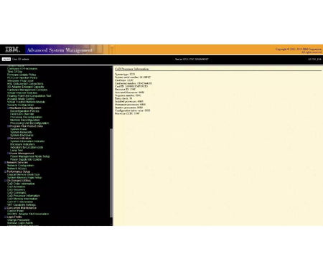Image resolution: width=323 pixels, height=269 pixels.
Task: Click the System serial number line
Action: 133,77
